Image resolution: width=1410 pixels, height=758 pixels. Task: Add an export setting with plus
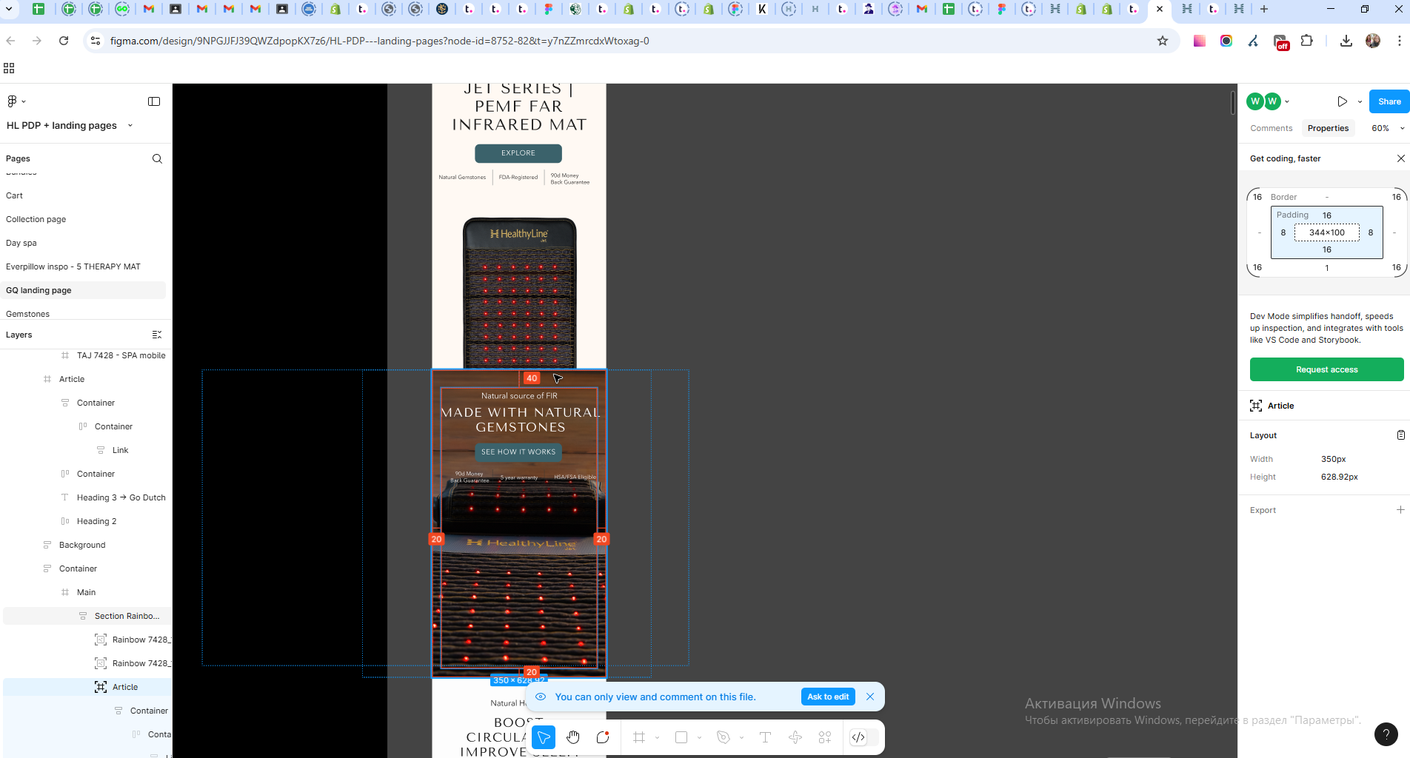1400,510
